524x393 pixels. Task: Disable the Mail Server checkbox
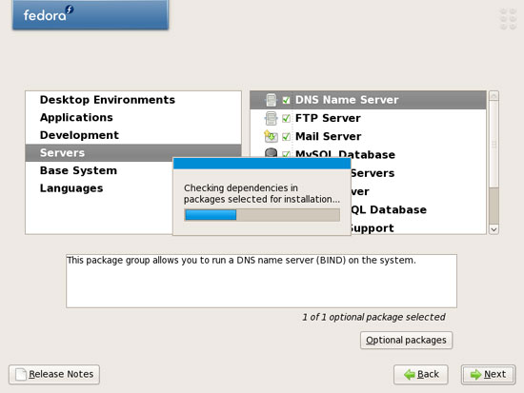[x=286, y=137]
